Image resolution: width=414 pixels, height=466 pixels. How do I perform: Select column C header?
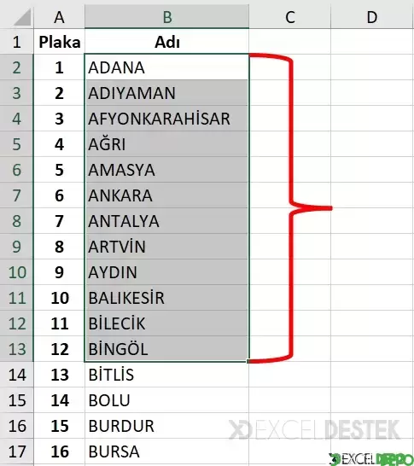tap(289, 17)
